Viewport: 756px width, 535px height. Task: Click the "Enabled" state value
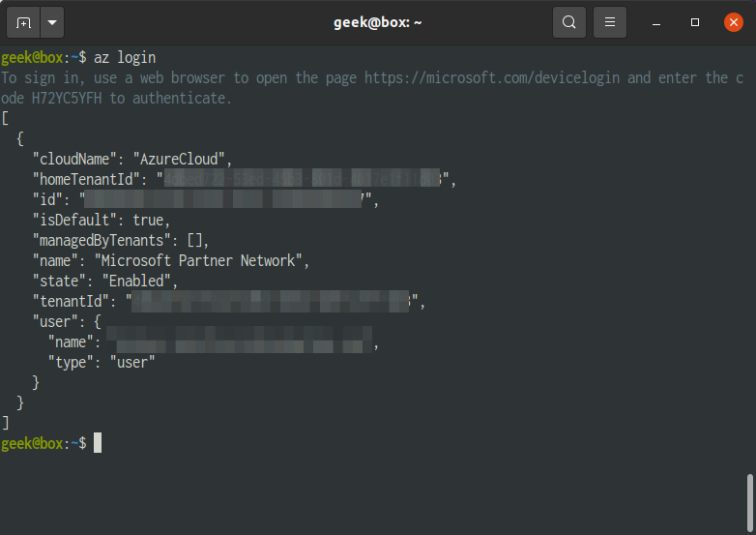tap(136, 281)
